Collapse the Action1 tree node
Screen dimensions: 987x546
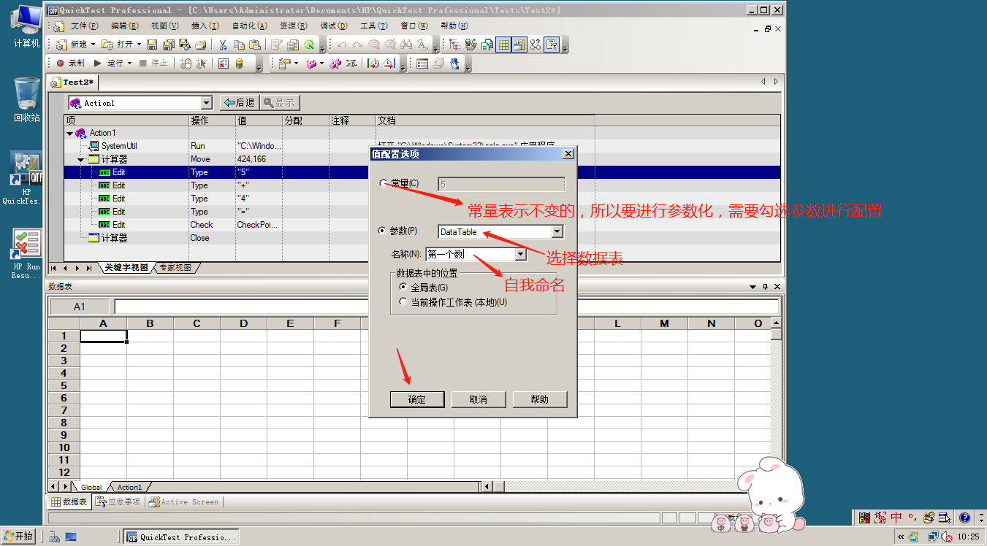pyautogui.click(x=70, y=133)
